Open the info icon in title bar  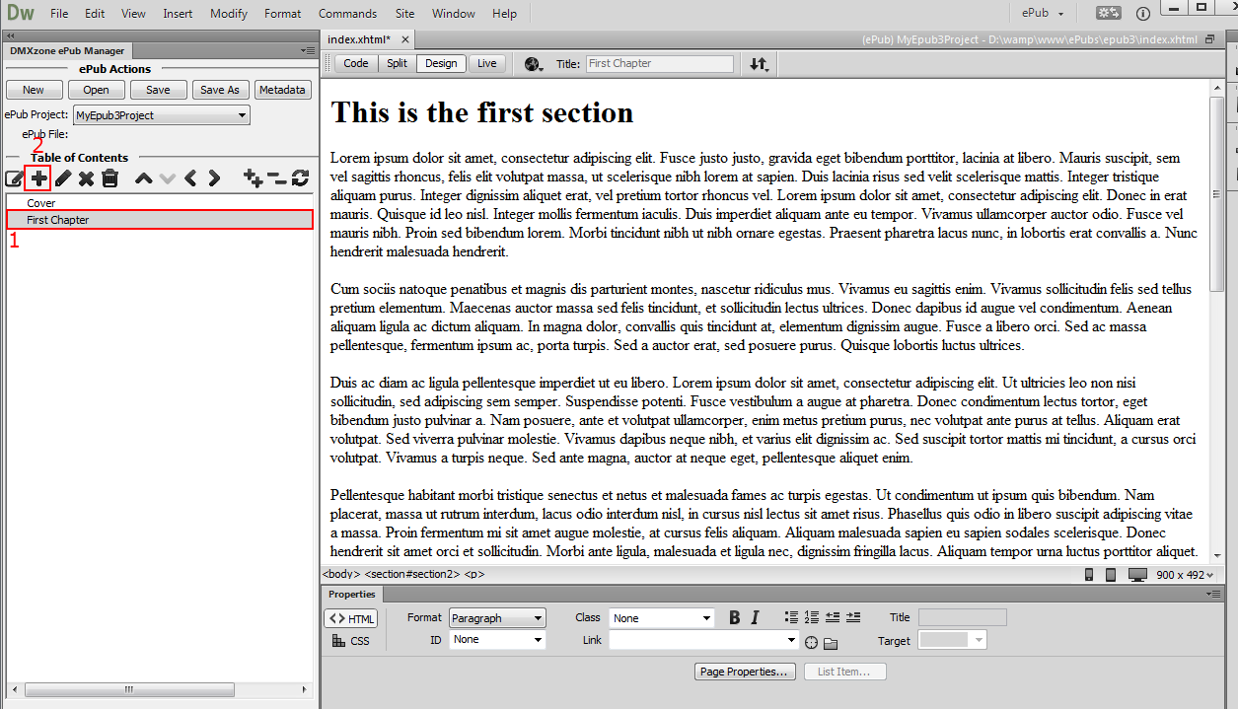click(x=1143, y=14)
